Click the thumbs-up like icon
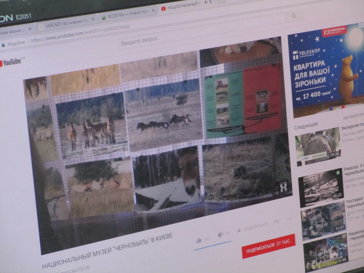The image size is (364, 273). 199,241
